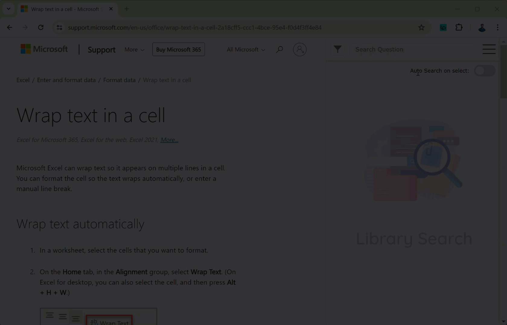The height and width of the screenshot is (325, 507).
Task: Go forward in browser history
Action: pyautogui.click(x=25, y=27)
